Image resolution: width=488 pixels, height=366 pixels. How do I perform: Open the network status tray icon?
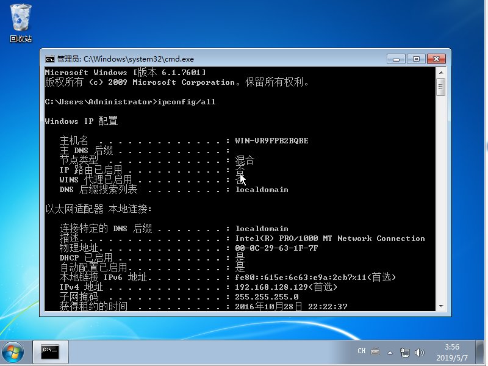click(404, 351)
